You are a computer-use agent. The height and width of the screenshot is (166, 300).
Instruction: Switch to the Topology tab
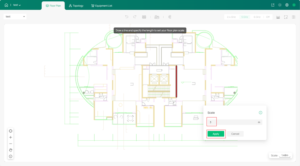[x=76, y=6]
